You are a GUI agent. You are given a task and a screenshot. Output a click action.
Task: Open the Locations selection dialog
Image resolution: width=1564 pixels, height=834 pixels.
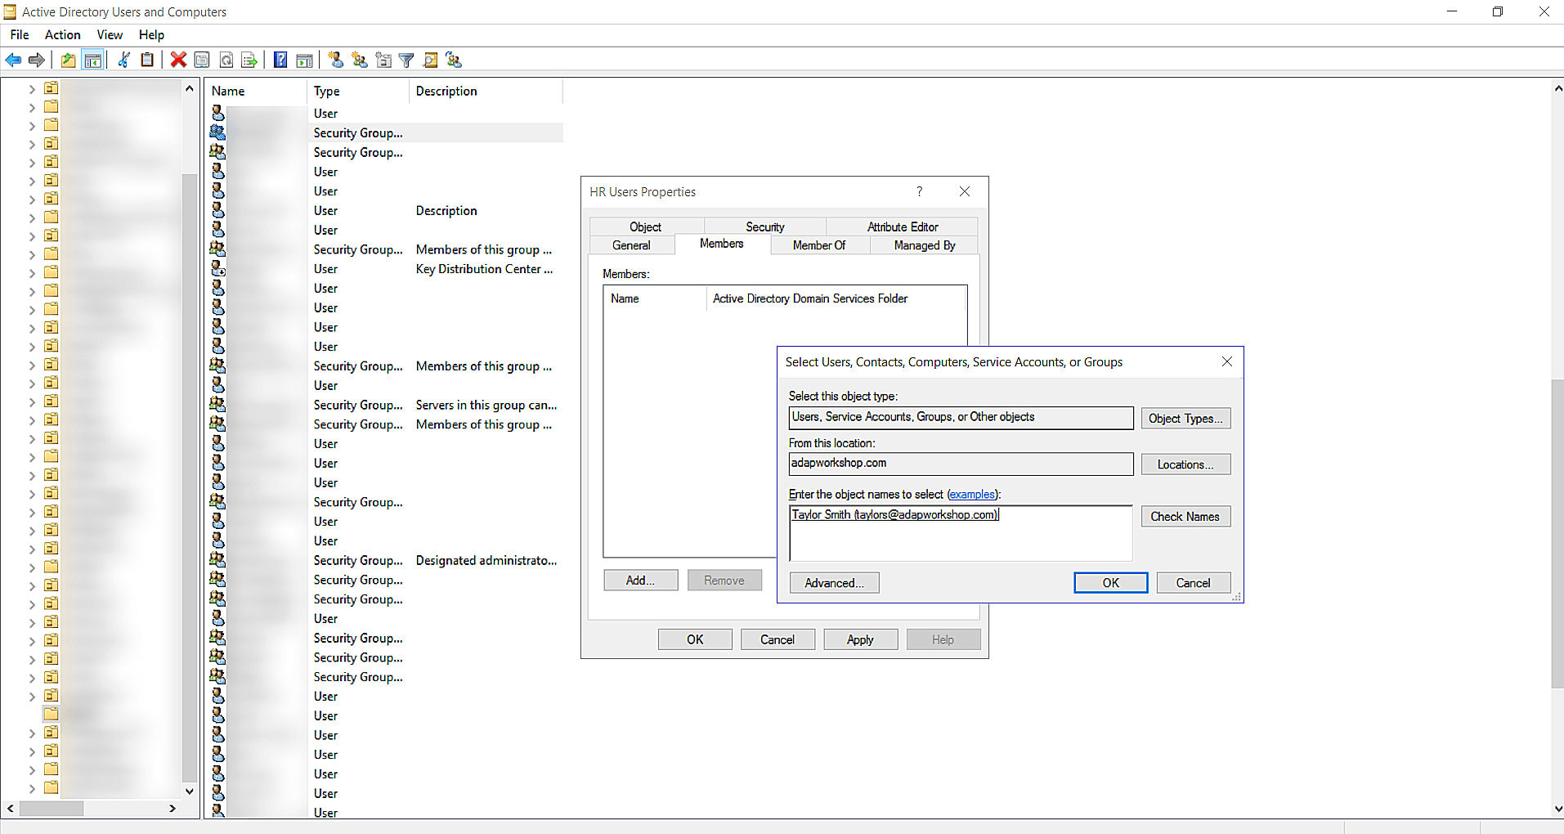1185,464
